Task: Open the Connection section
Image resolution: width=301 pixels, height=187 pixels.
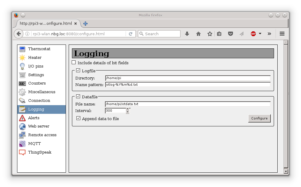Action: click(x=39, y=101)
